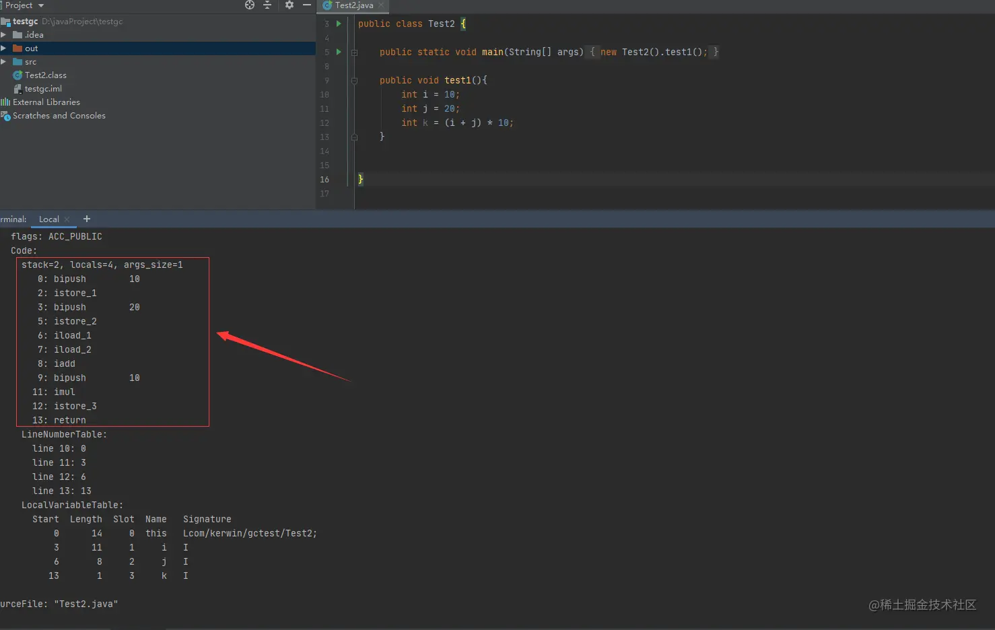Click the test1 closing fold marker on line 13
The height and width of the screenshot is (630, 995).
(354, 137)
